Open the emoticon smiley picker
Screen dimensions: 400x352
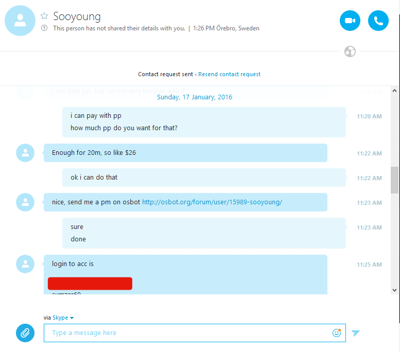(x=337, y=332)
